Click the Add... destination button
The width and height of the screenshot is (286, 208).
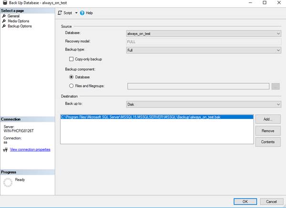[267, 119]
